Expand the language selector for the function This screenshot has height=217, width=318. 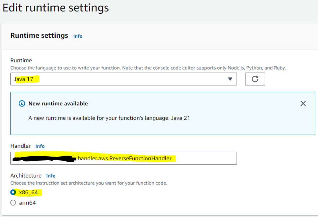(123, 79)
